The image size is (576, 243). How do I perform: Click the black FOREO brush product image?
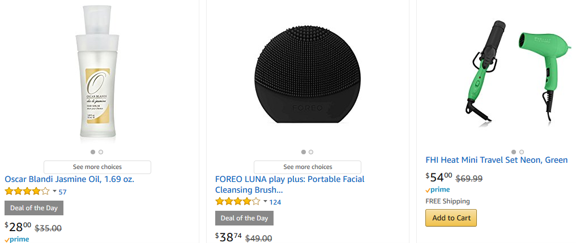(x=308, y=73)
